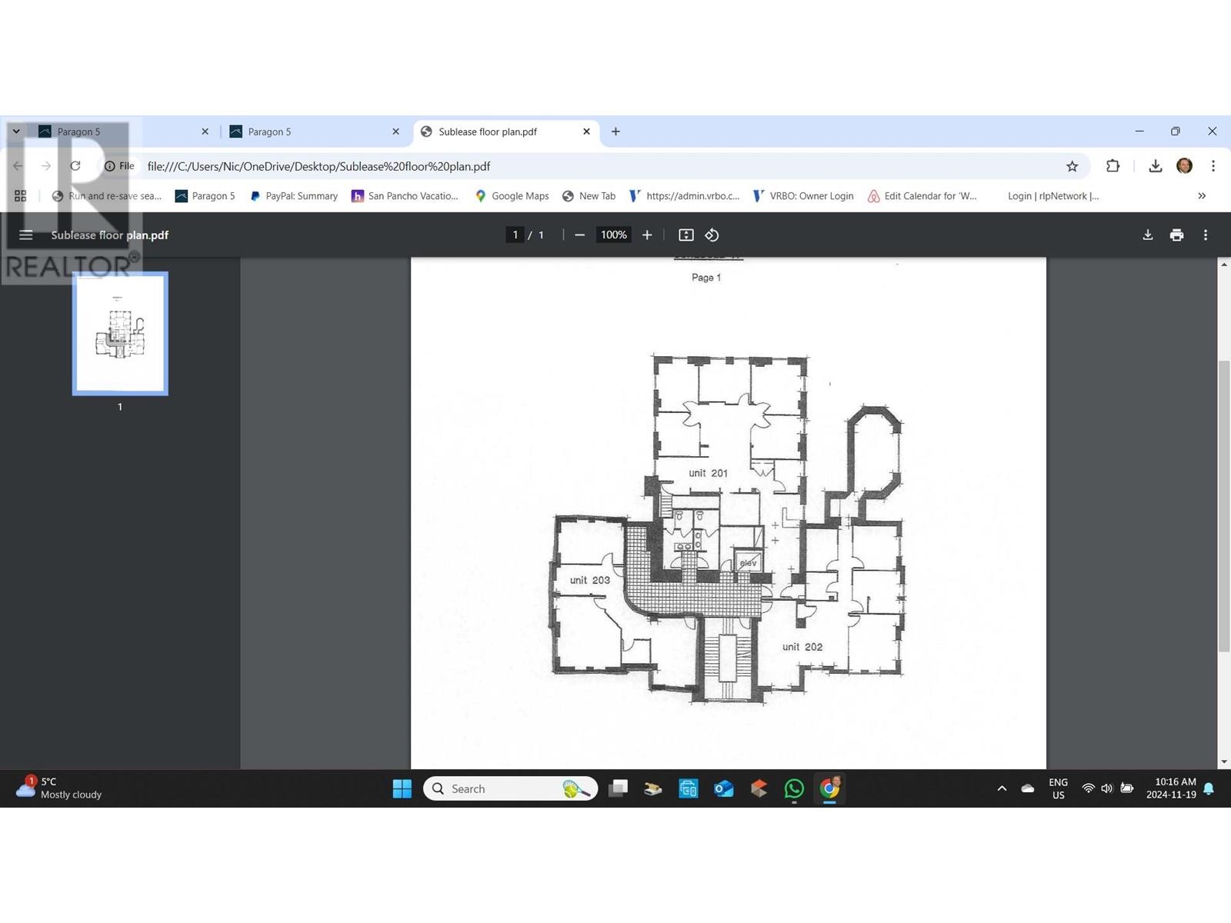Download the PDF from the viewer toolbar

(x=1147, y=235)
